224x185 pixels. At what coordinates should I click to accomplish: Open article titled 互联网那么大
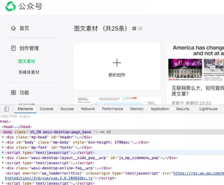[x=198, y=91]
